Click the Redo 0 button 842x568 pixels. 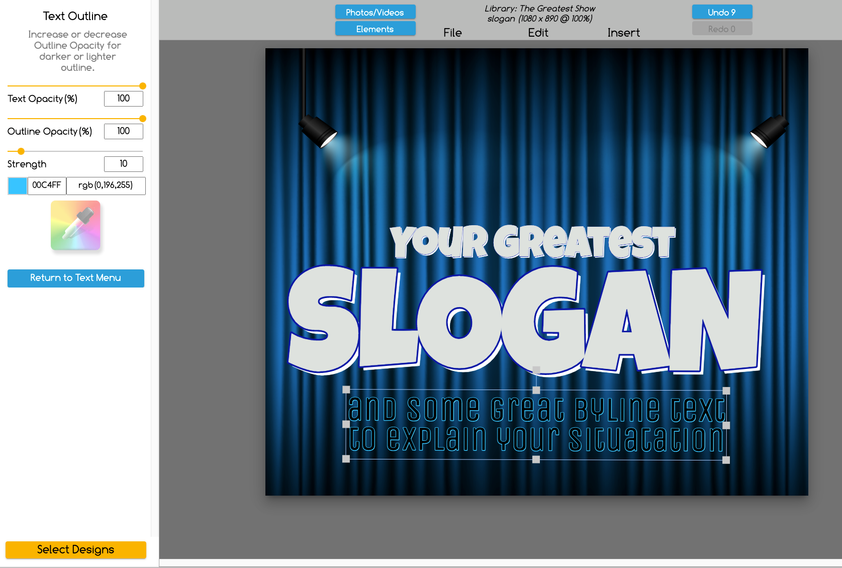tap(721, 29)
